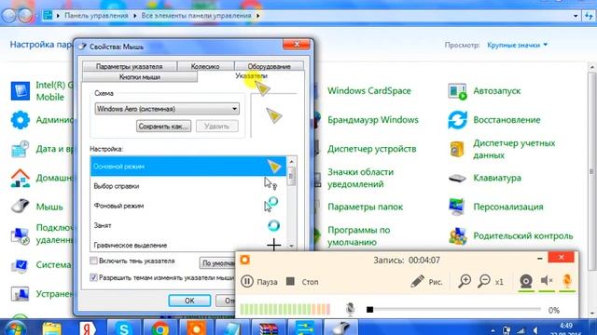This screenshot has height=335, width=597.
Task: Open Skype from the taskbar
Action: (x=124, y=328)
